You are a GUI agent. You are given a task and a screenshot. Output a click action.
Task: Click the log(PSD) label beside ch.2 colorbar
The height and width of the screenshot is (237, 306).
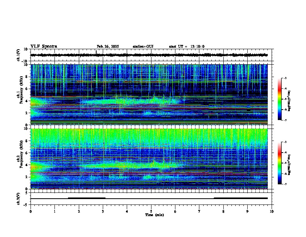click(x=289, y=165)
